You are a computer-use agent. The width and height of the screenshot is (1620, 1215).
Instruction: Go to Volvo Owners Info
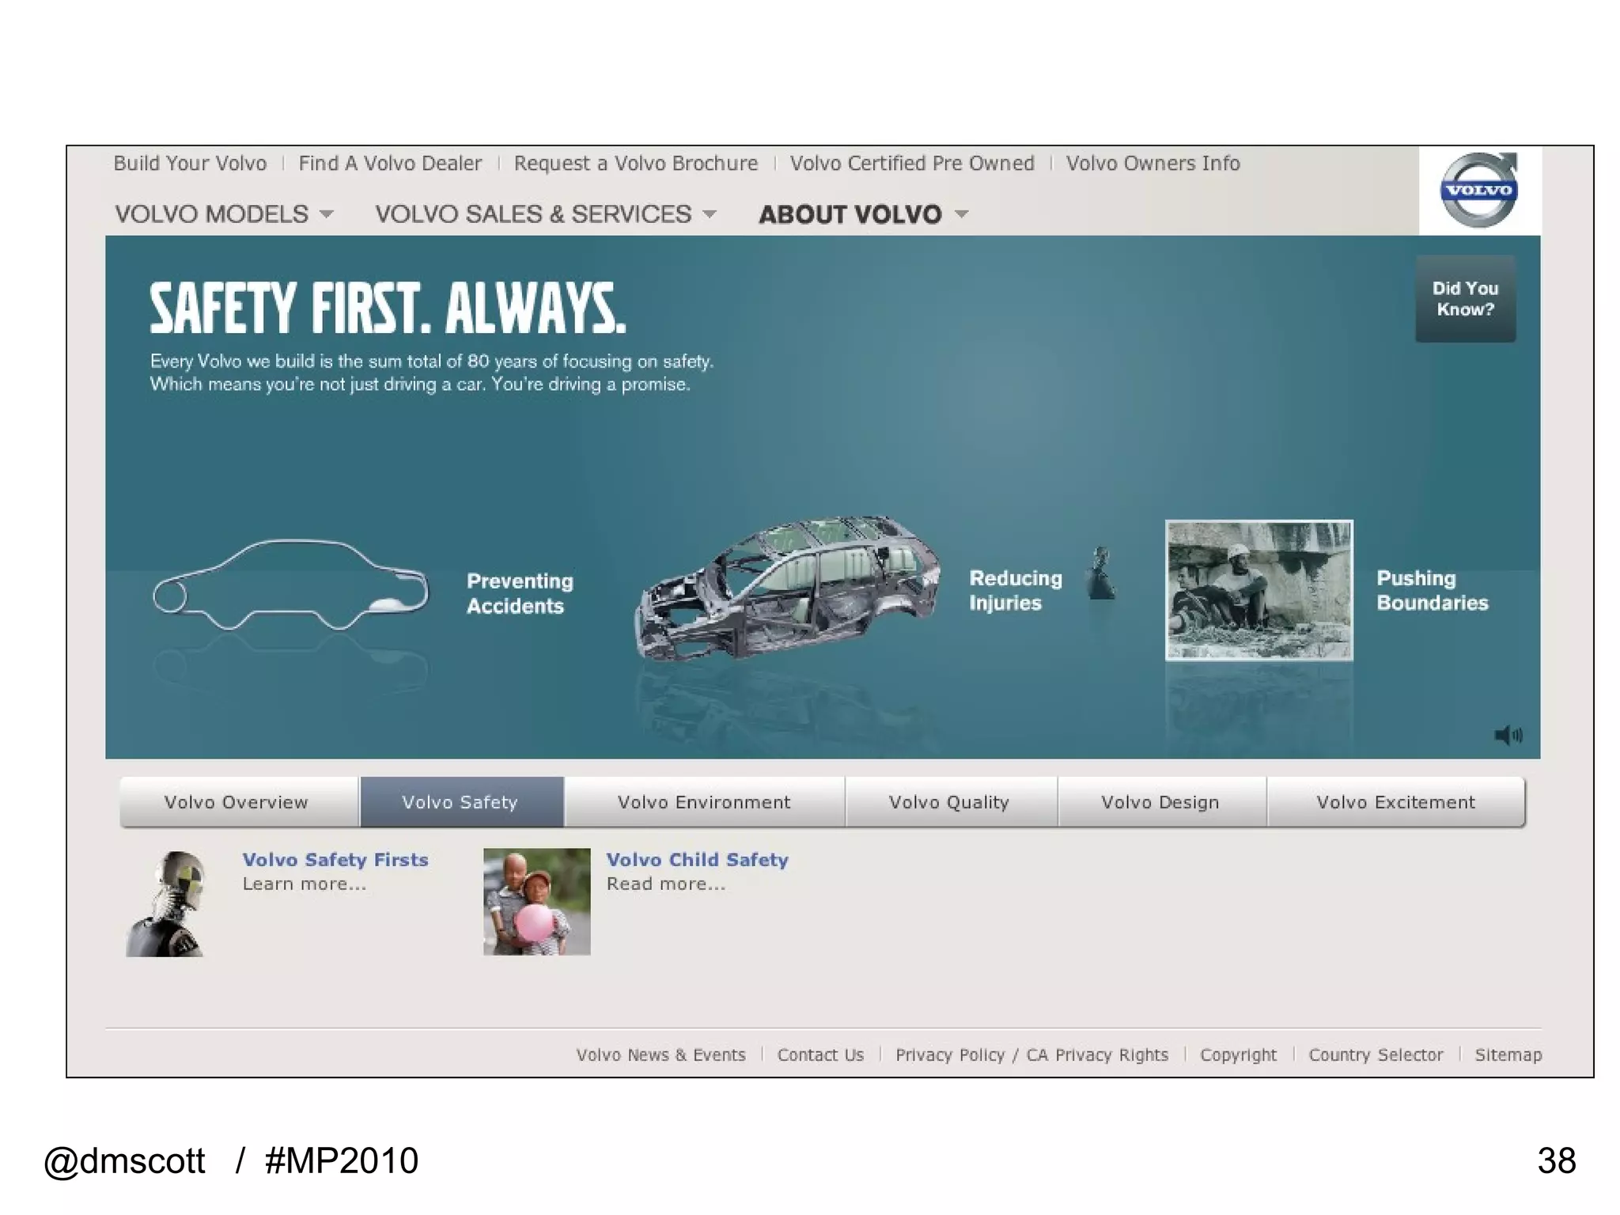[x=1153, y=164]
